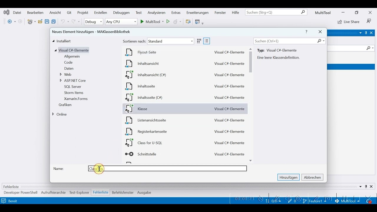Switch to the Ausgabe tab
Image resolution: width=377 pixels, height=212 pixels.
[x=144, y=193]
